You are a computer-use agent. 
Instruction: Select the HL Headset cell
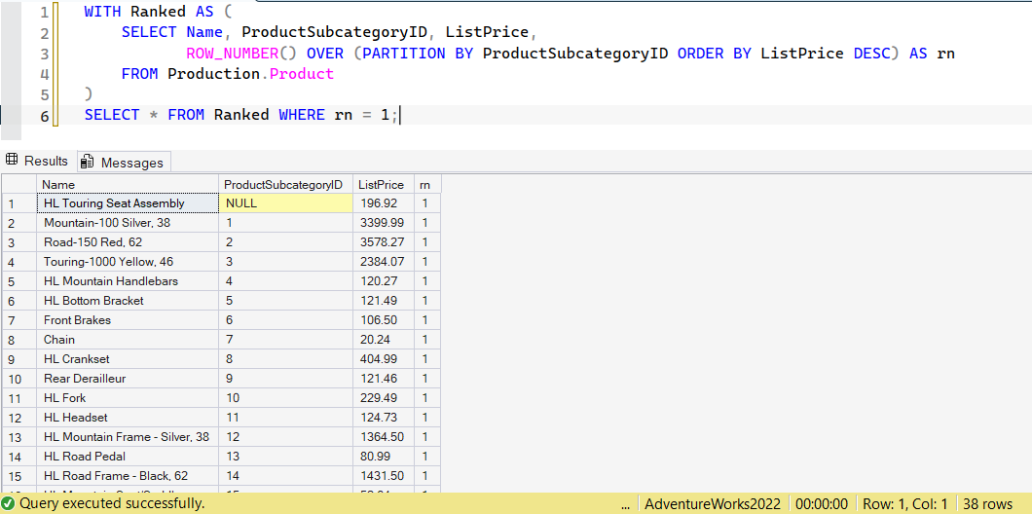coord(128,418)
